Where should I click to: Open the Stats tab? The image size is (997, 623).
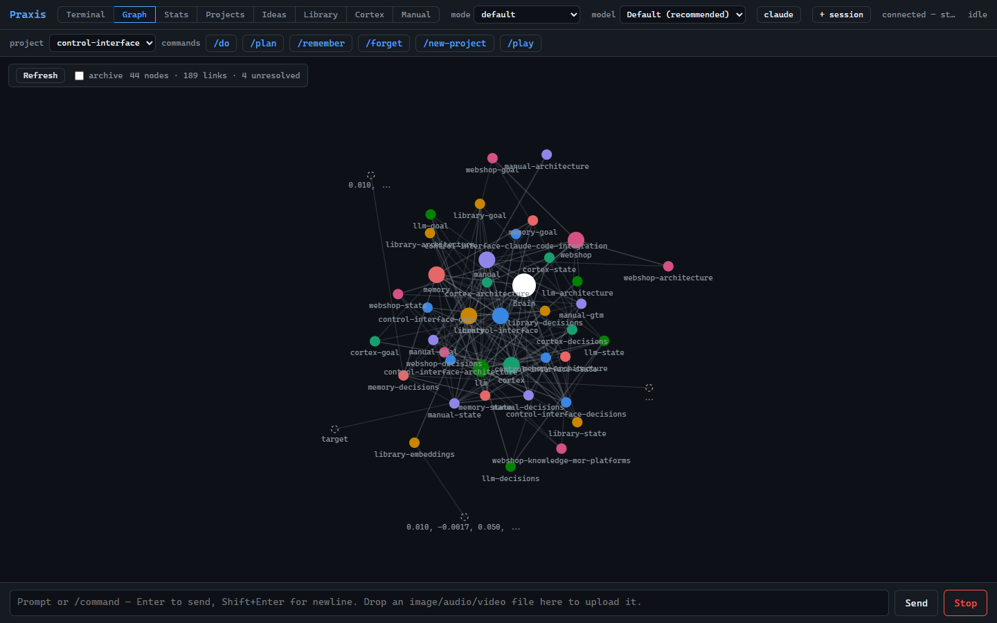[x=177, y=15]
